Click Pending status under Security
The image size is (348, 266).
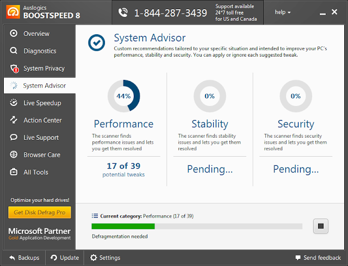click(296, 169)
